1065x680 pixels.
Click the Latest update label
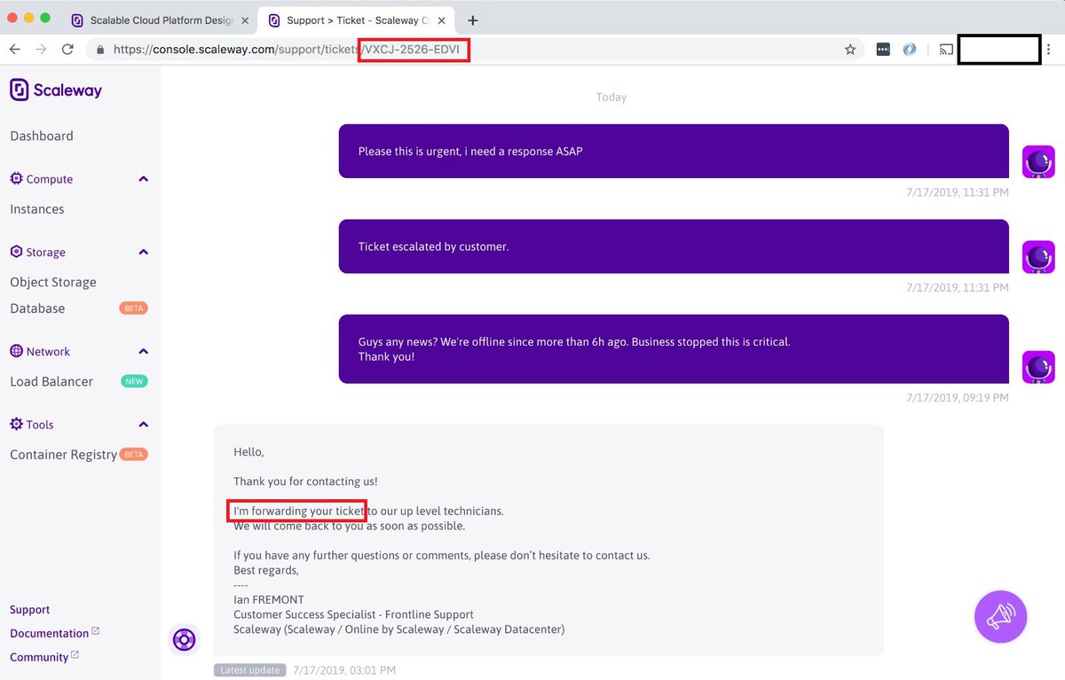point(249,670)
